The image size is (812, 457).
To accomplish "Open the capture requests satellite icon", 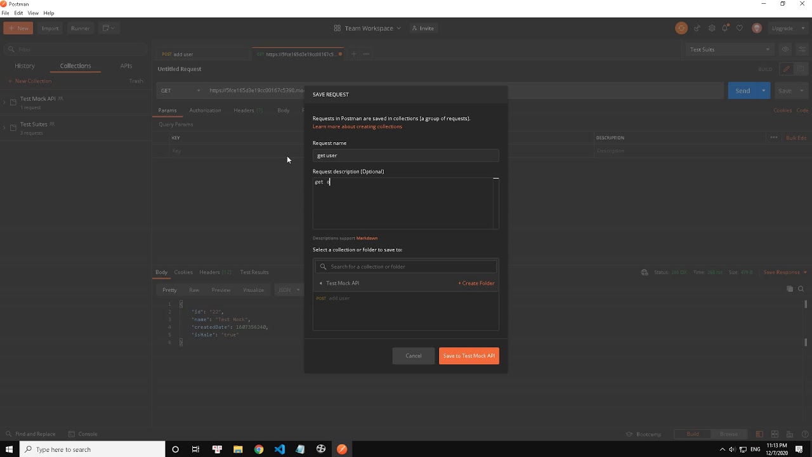I will 697,28.
